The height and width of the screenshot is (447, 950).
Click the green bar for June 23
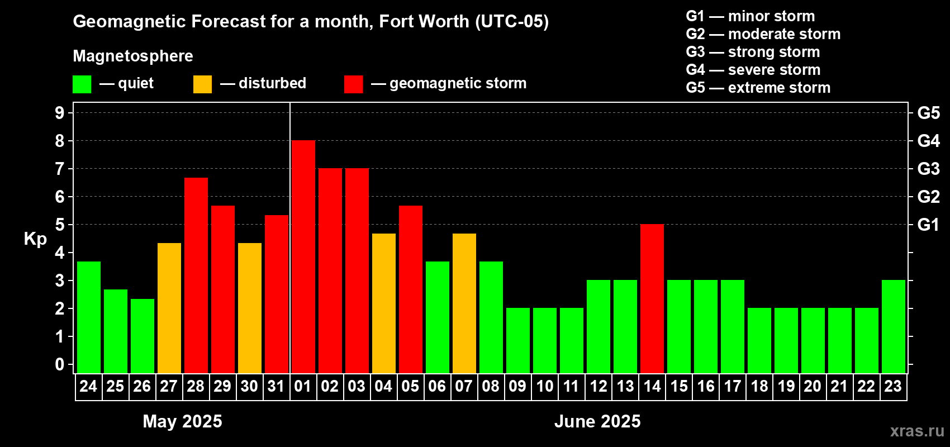point(894,327)
